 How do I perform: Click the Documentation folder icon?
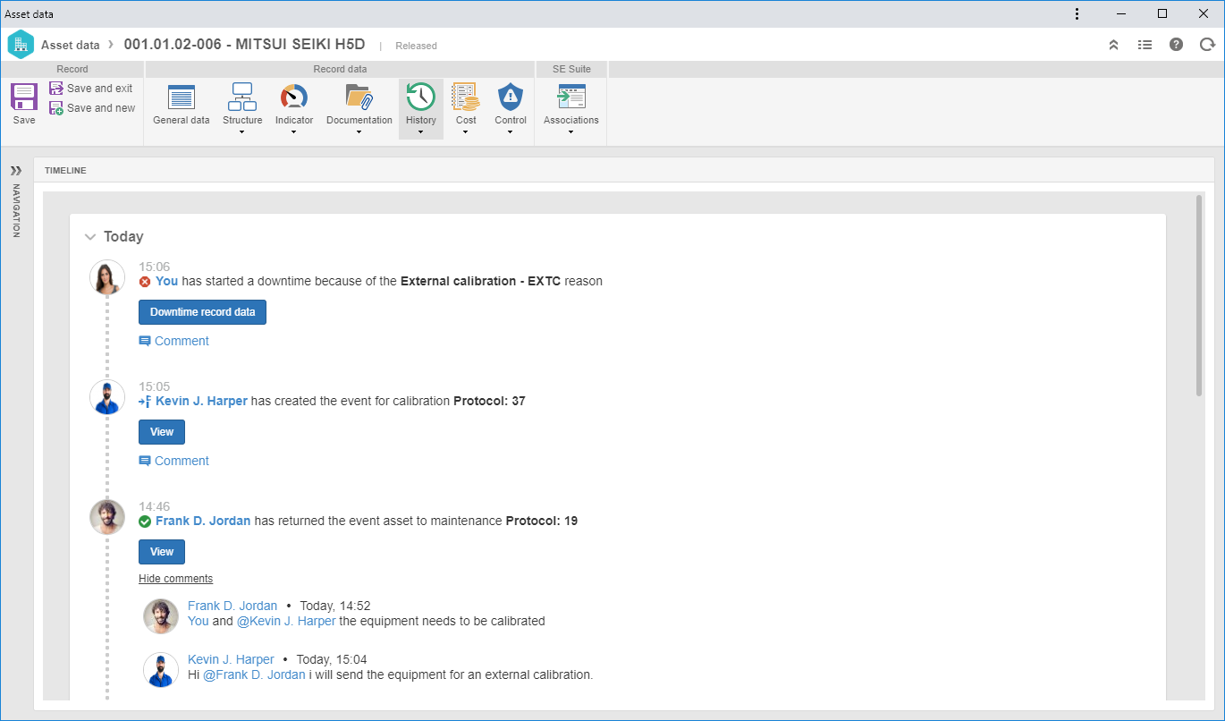click(359, 97)
